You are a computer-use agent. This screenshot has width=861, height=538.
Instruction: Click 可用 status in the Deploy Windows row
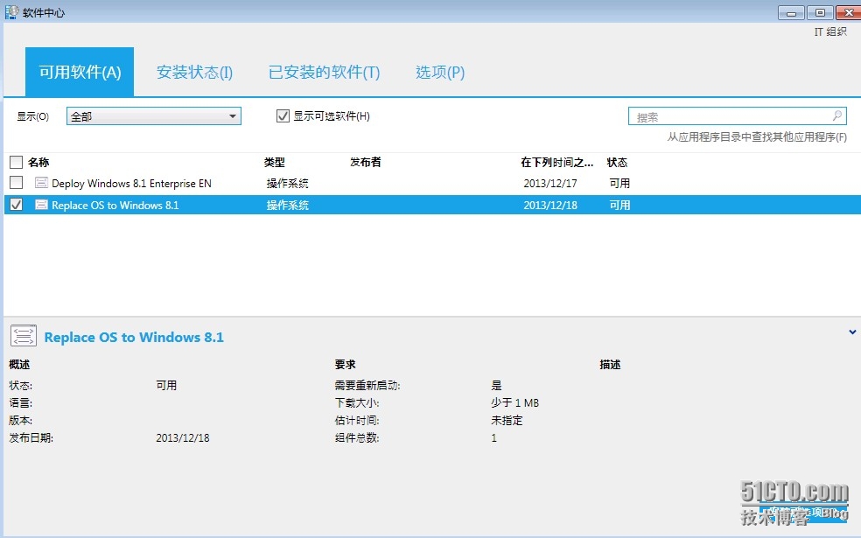pyautogui.click(x=620, y=184)
